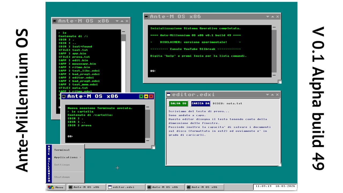Click the OS> prompt in the startup-message terminal
Image resolution: width=343 pixels, height=193 pixels.
[x=153, y=71]
